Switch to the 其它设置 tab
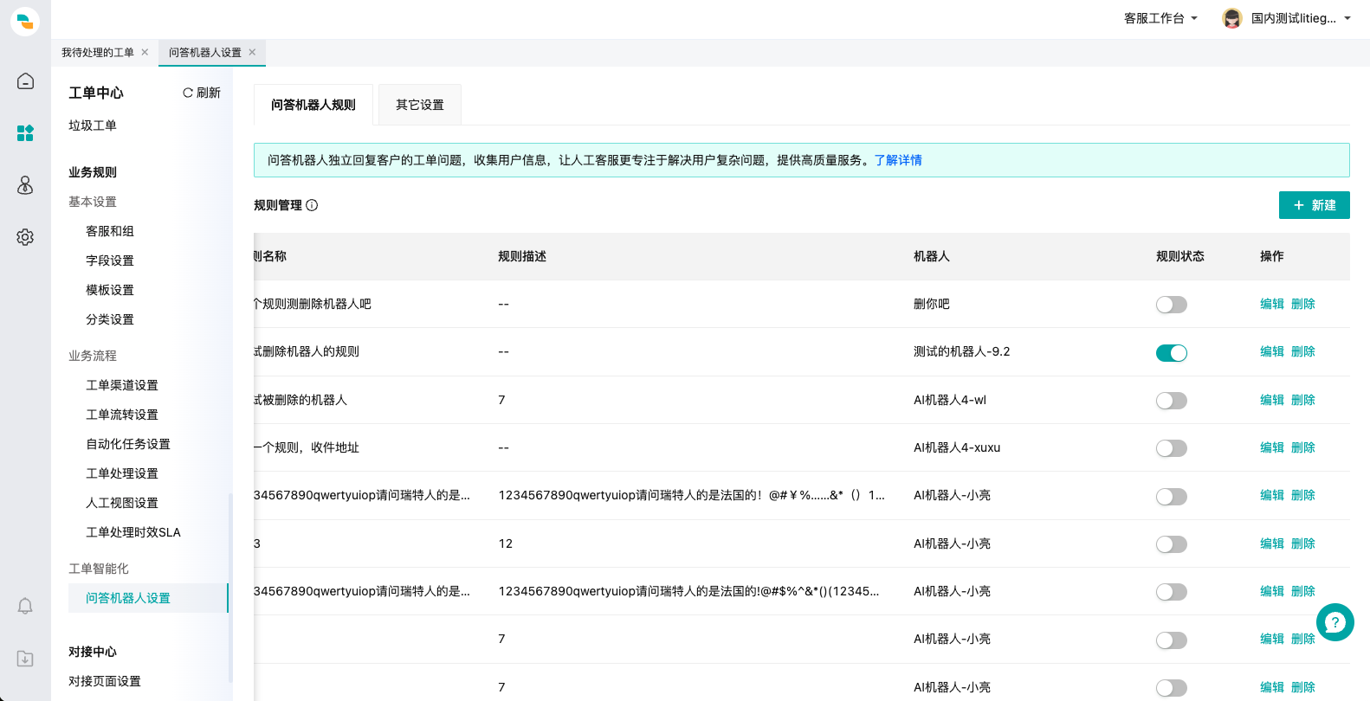The height and width of the screenshot is (701, 1370). [x=420, y=105]
